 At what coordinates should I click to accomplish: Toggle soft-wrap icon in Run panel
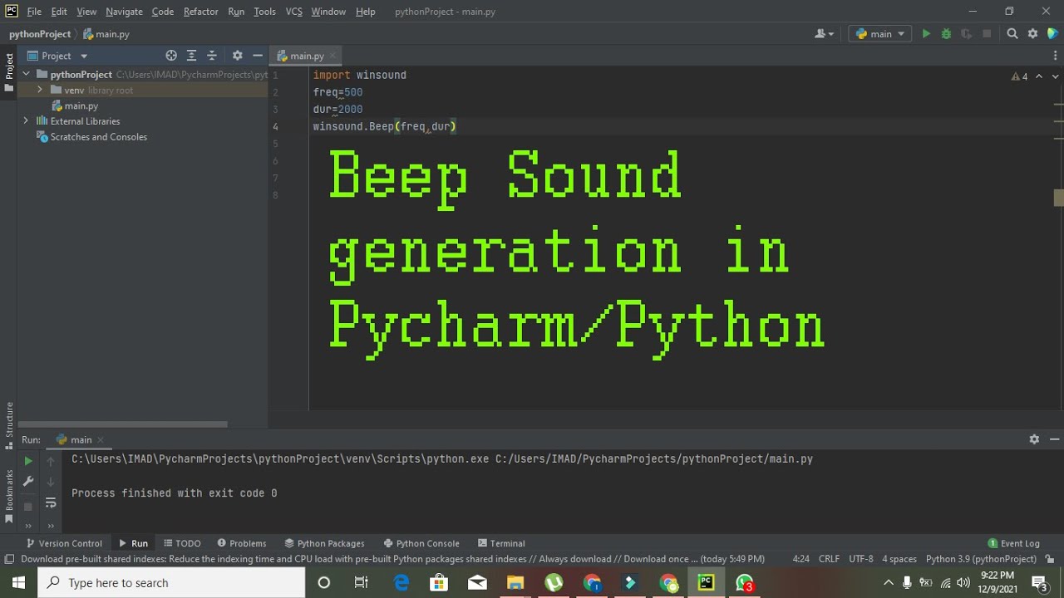tap(51, 502)
